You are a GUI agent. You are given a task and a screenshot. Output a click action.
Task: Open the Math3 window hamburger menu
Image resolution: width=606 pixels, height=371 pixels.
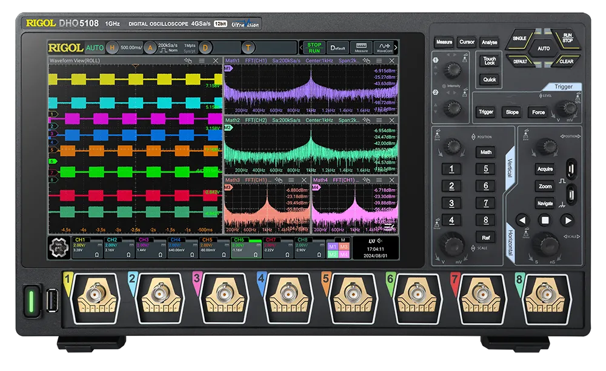291,180
